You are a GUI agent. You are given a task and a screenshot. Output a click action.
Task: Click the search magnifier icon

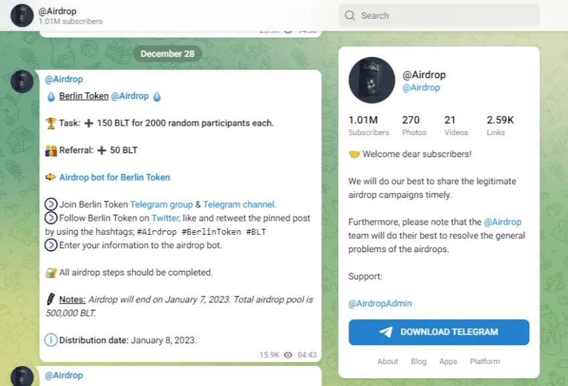click(349, 15)
